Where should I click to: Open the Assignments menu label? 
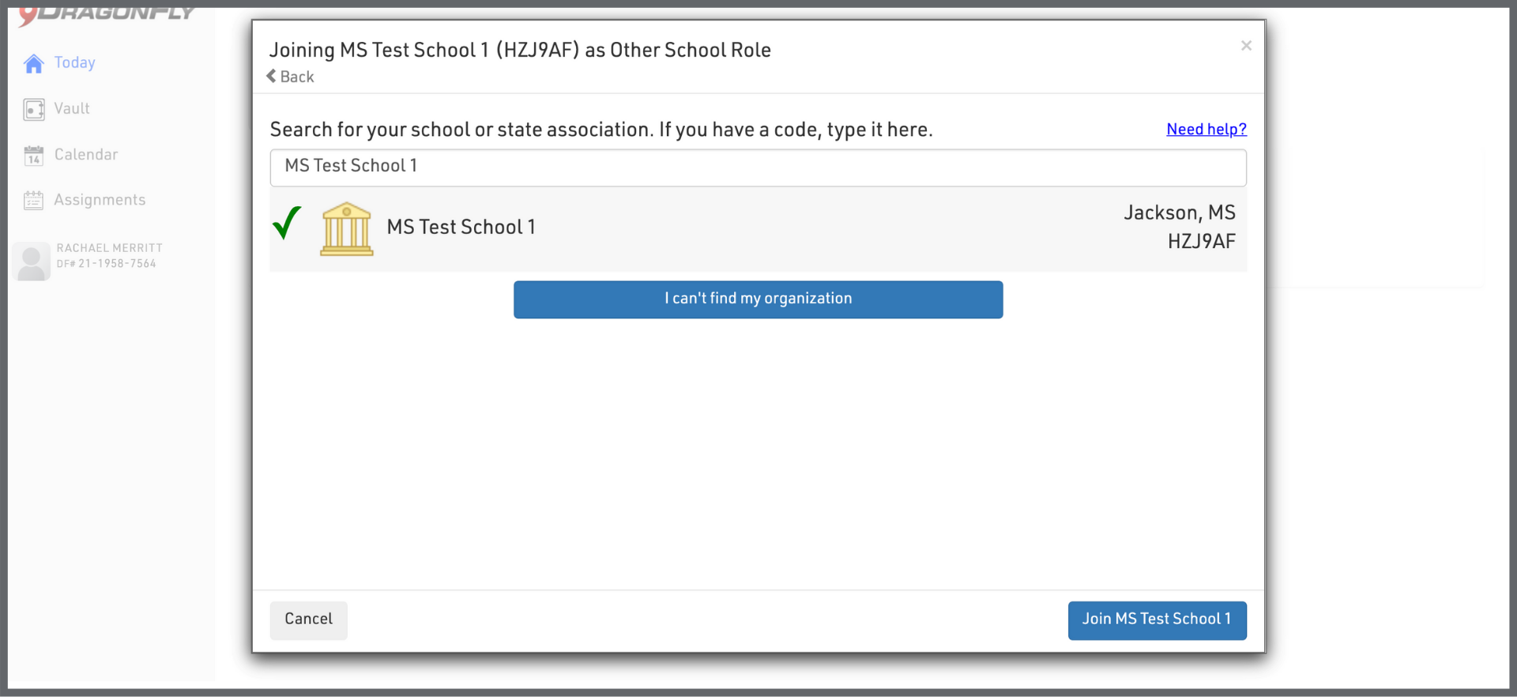coord(100,201)
